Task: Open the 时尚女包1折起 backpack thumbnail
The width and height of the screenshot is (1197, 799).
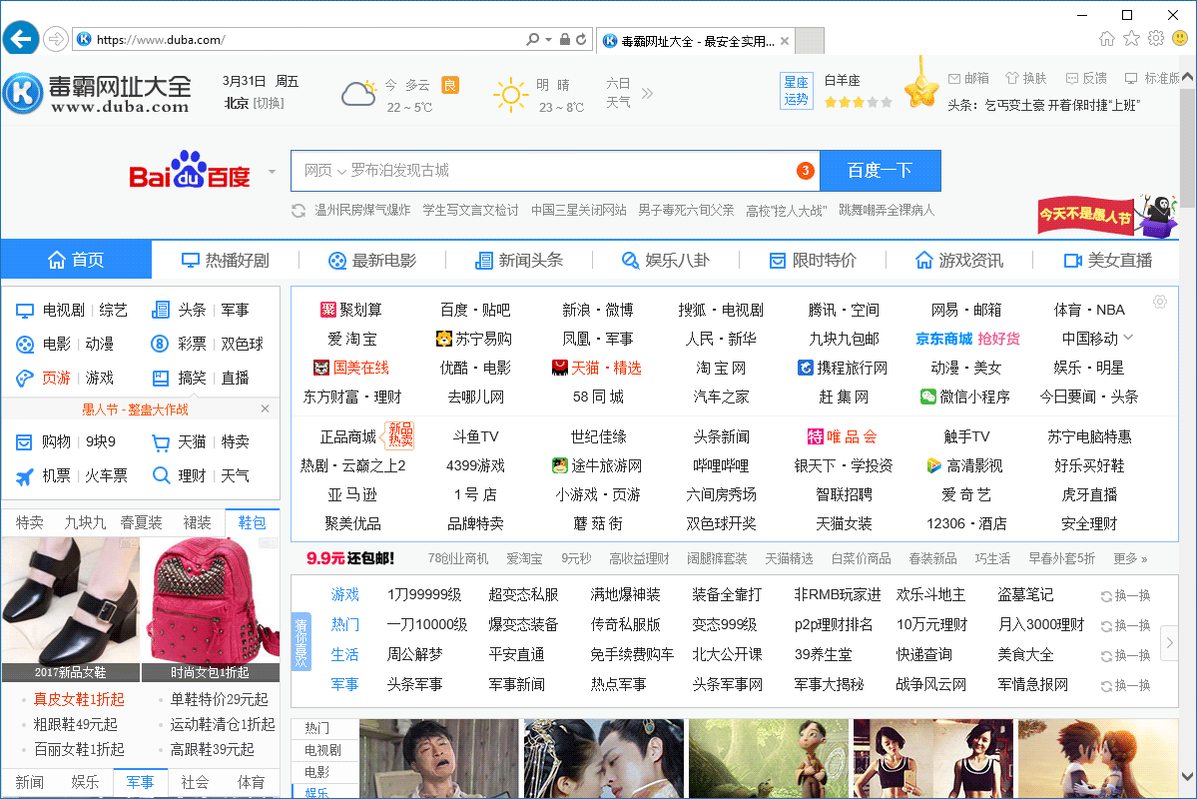Action: click(x=210, y=609)
